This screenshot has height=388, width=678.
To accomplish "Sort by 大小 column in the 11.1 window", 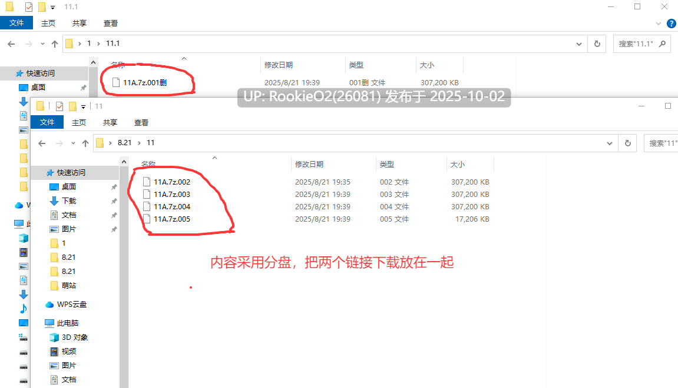I will coord(427,65).
